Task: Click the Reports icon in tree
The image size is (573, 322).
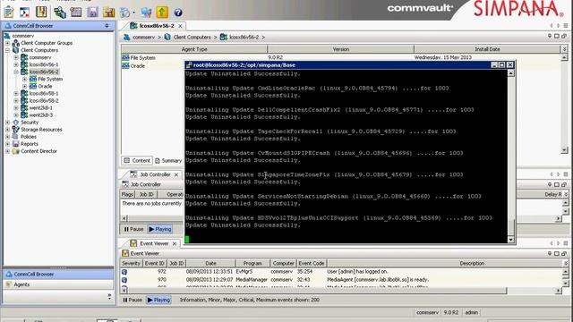Action: (x=16, y=144)
